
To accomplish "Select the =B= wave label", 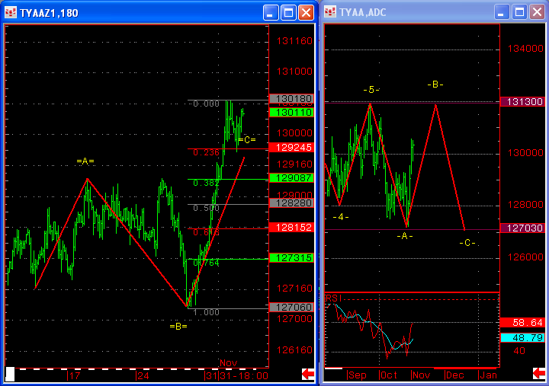I will tap(178, 326).
